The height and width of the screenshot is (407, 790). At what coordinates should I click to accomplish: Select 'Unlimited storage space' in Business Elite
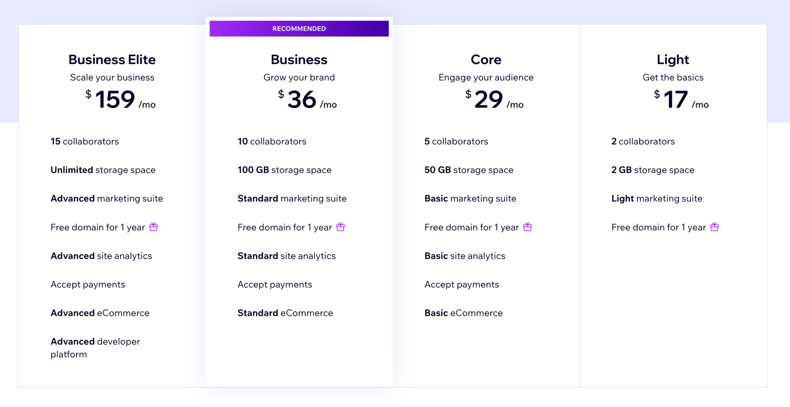103,170
